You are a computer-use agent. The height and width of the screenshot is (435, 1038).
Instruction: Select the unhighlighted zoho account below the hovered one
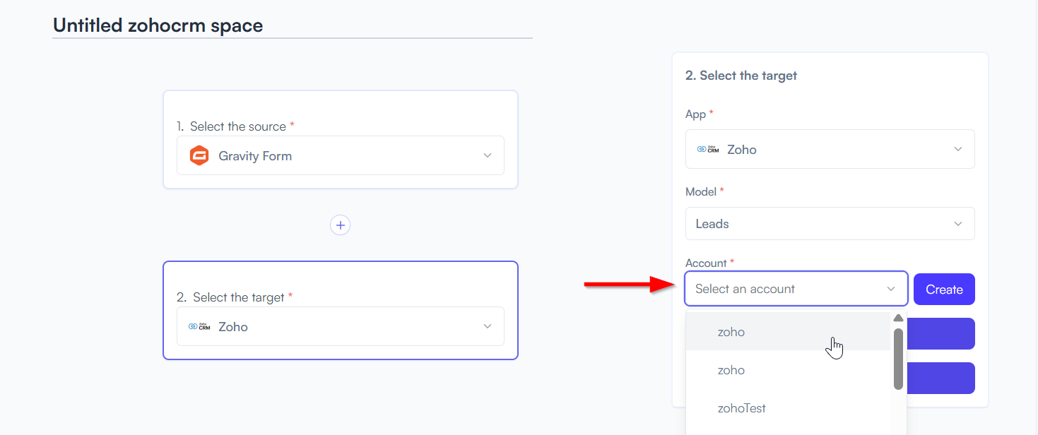click(x=789, y=370)
